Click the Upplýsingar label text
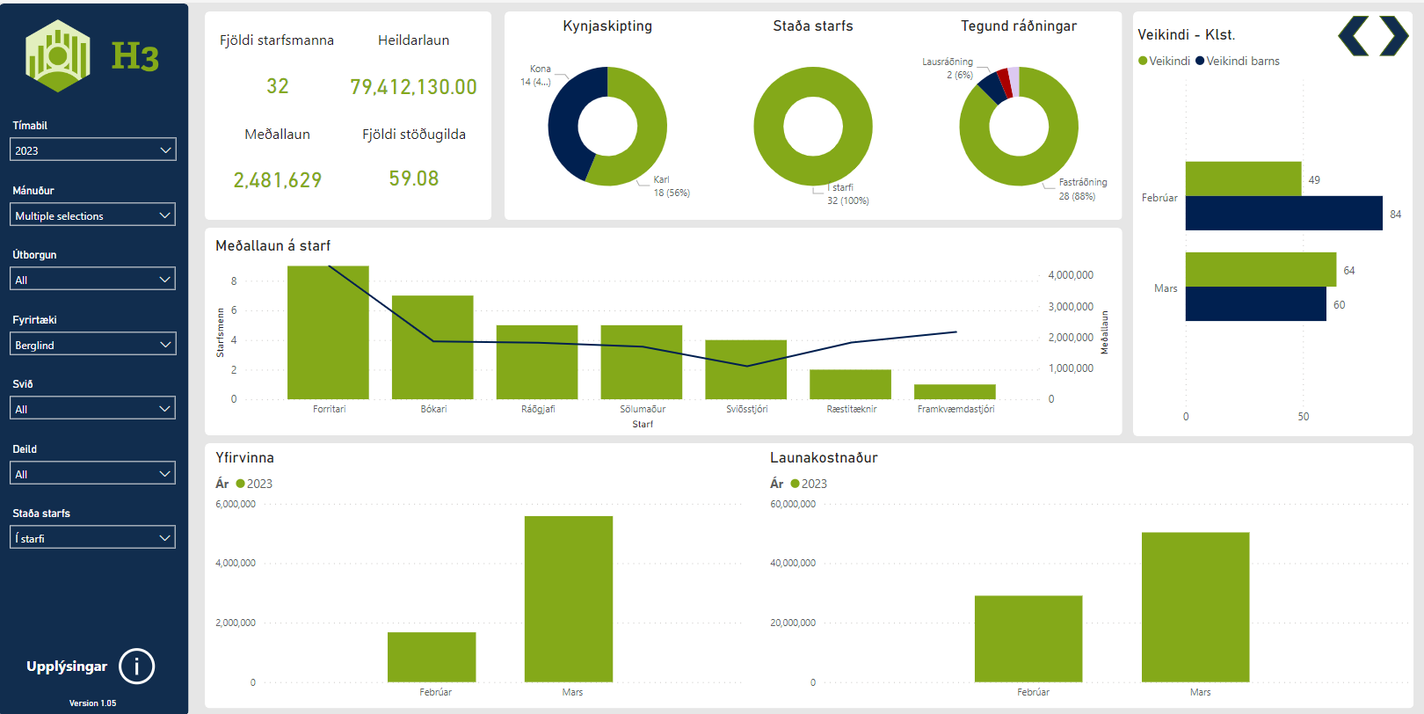1424x714 pixels. click(x=67, y=667)
